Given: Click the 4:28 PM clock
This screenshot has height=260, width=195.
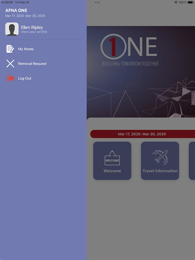Looking at the screenshot, I should tap(7, 3).
